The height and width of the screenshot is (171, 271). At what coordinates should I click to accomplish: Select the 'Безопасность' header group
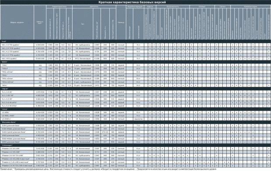pos(173,7)
